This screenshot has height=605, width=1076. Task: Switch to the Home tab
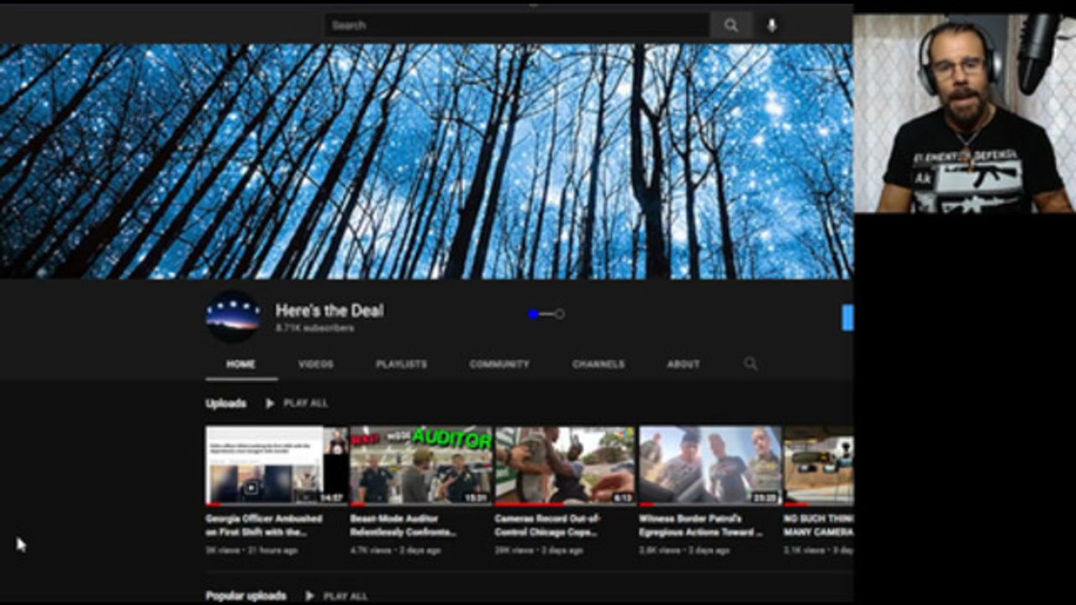tap(240, 364)
